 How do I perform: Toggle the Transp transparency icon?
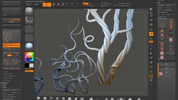151,72
